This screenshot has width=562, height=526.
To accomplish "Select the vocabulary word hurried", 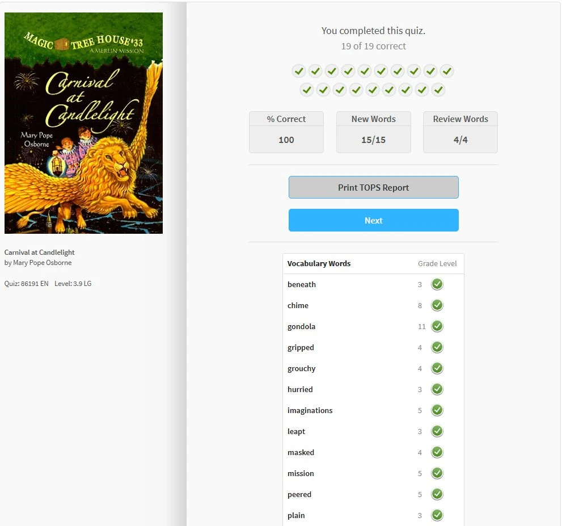I will click(x=299, y=389).
